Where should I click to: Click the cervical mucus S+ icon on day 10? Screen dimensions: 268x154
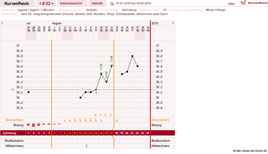coord(75,120)
